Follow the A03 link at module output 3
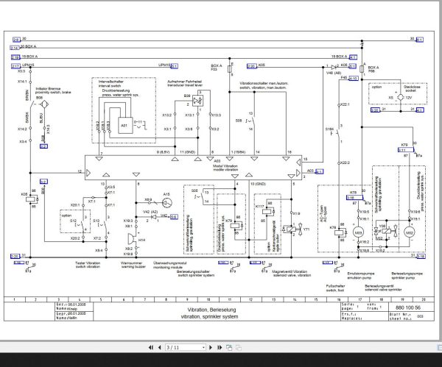Viewport: 442px width, 367px height. pos(319,171)
